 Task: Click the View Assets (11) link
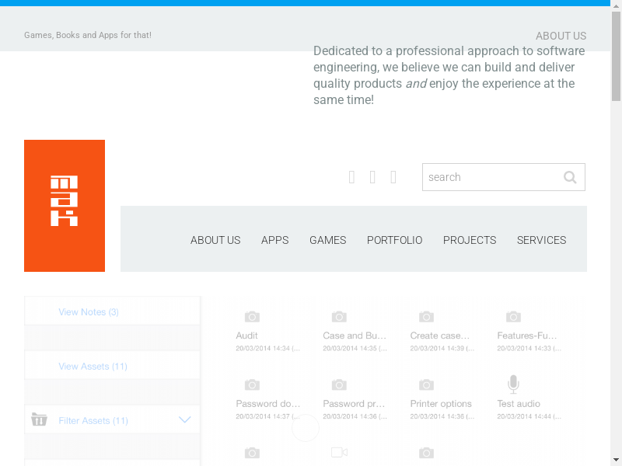tap(93, 367)
